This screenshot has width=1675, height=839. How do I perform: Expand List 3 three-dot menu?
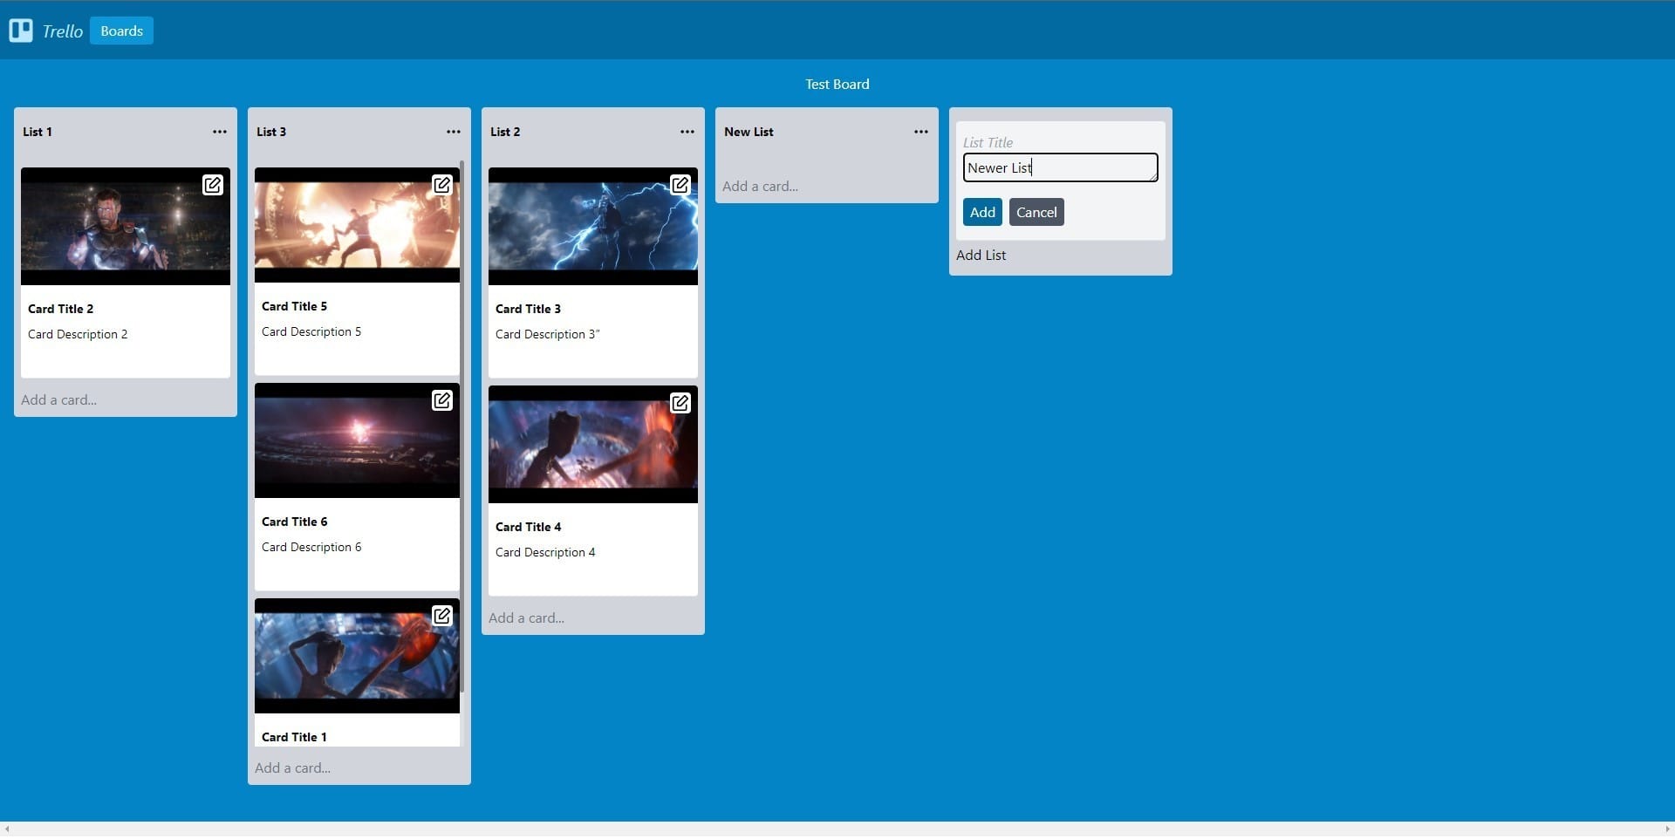coord(454,132)
